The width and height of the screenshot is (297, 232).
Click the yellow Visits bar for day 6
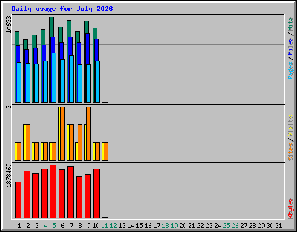click(x=59, y=133)
